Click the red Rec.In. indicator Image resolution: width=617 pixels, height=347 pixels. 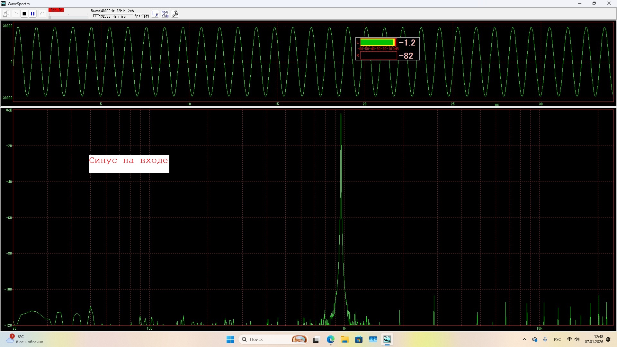[56, 10]
